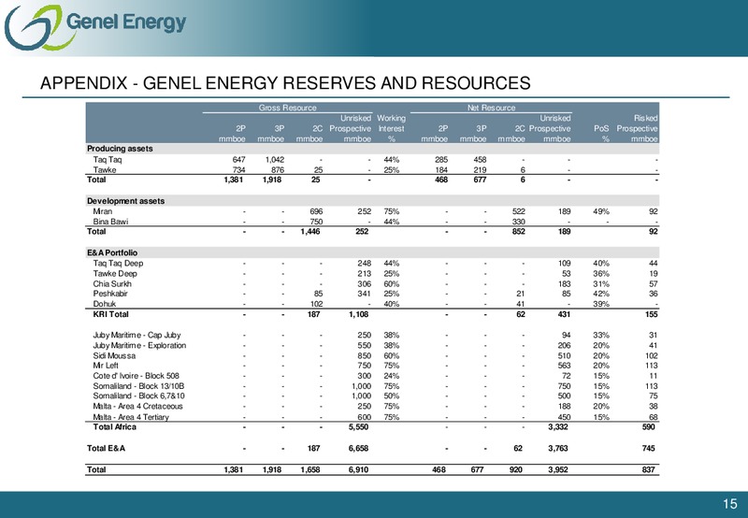
Task: Click the Somaliland - Block 13/10B row label
Action: 138,386
